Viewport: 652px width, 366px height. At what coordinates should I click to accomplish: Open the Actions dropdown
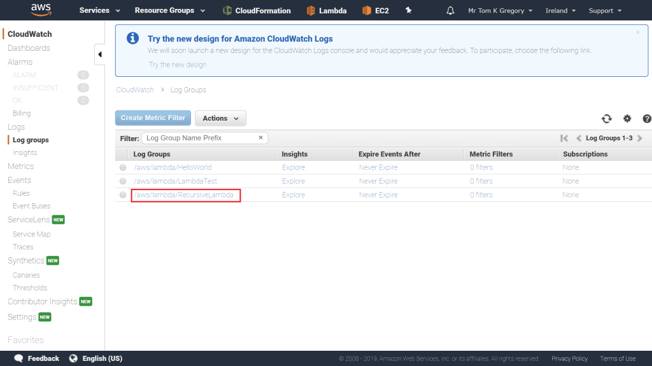pos(220,118)
